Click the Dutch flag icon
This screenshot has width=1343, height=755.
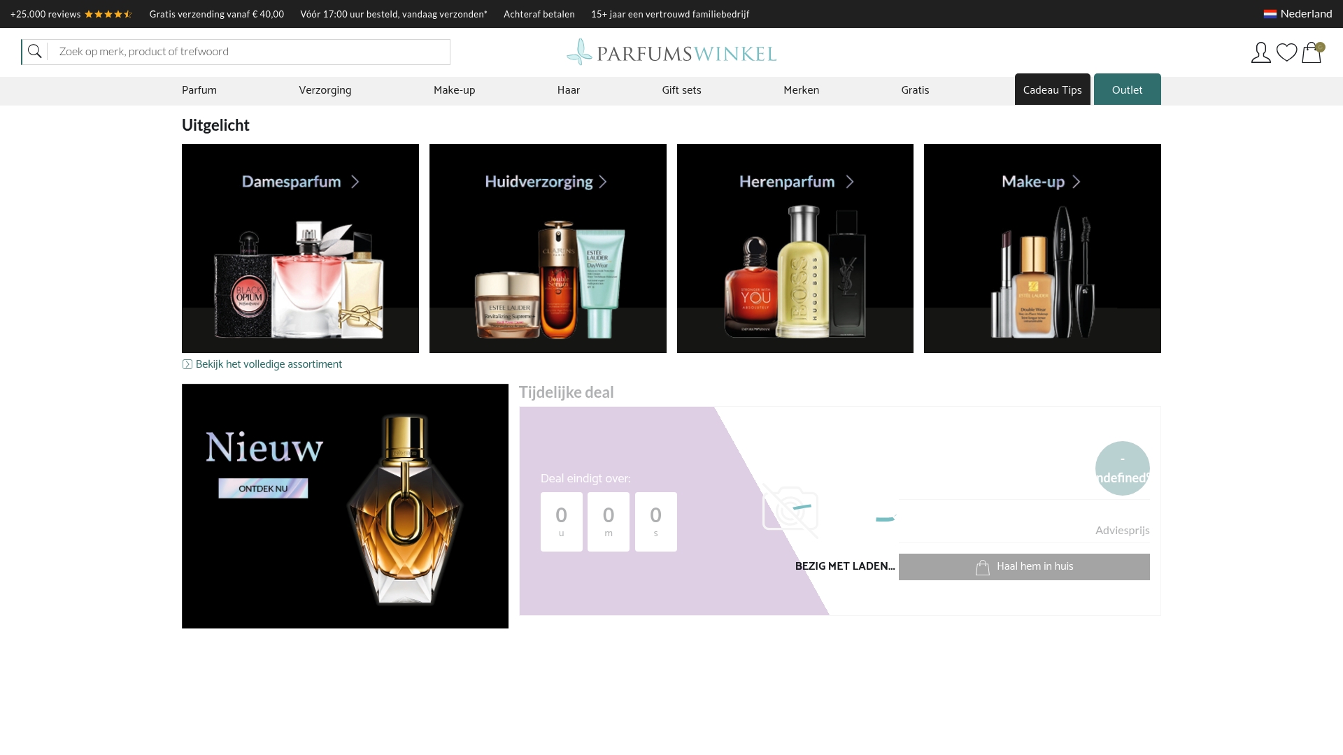(1270, 13)
